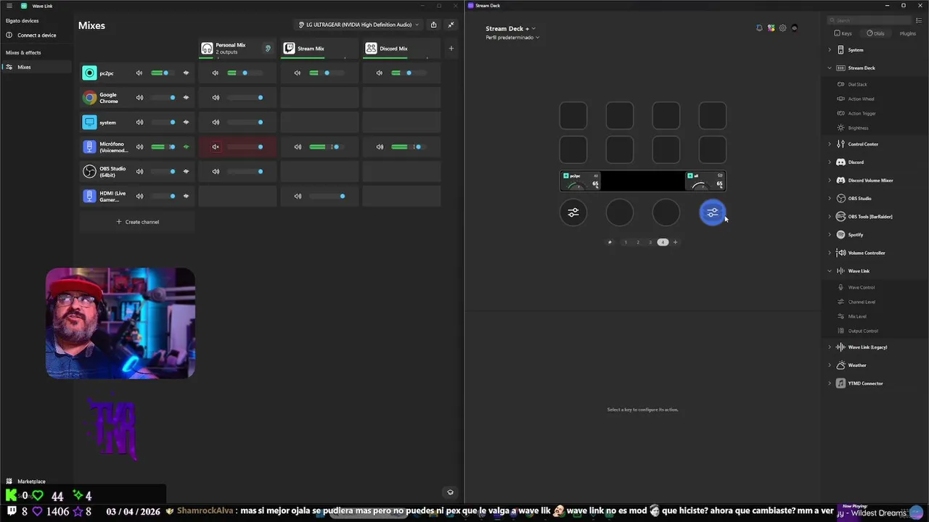This screenshot has width=929, height=522.
Task: Mute Micrófono in Stream Mix
Action: [298, 147]
